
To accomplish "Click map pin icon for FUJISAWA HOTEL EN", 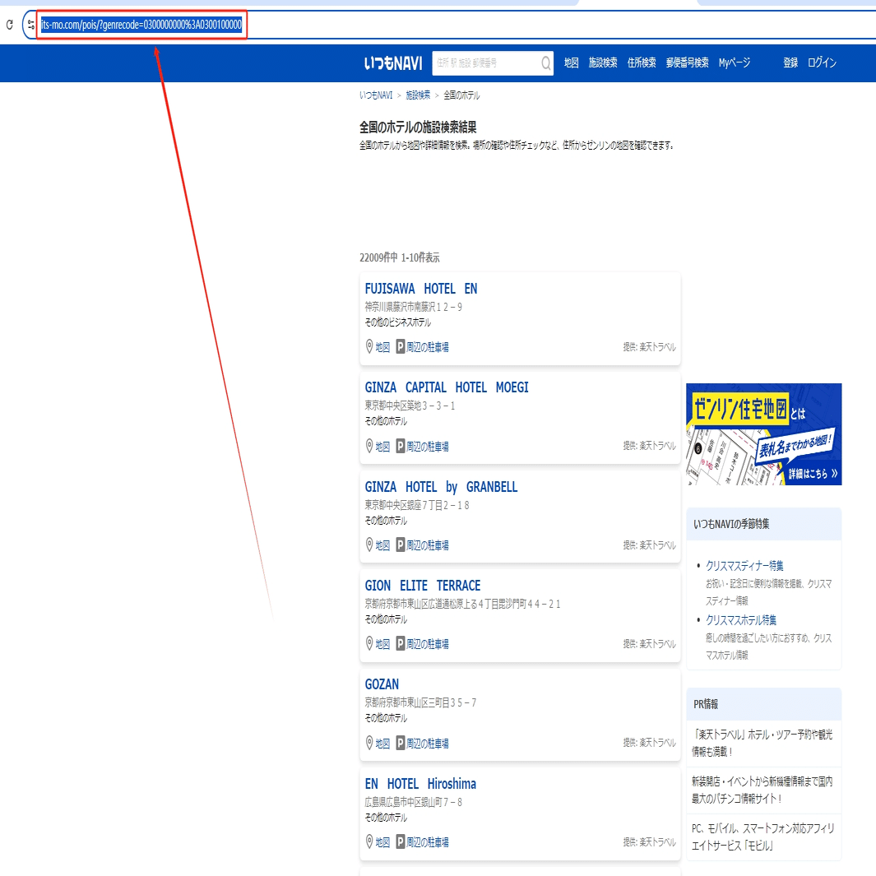I will point(369,347).
